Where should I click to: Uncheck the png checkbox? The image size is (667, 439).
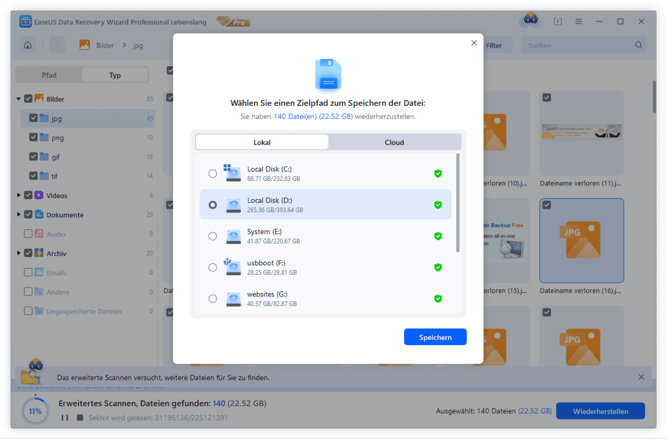(x=33, y=138)
